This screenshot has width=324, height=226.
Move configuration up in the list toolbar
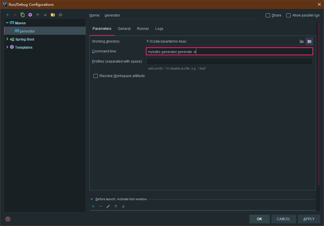coord(38,15)
